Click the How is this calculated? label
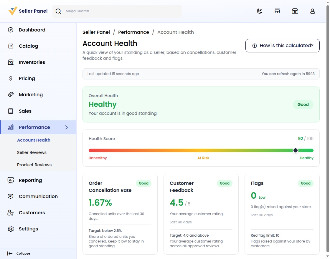This screenshot has height=259, width=330. pyautogui.click(x=286, y=46)
